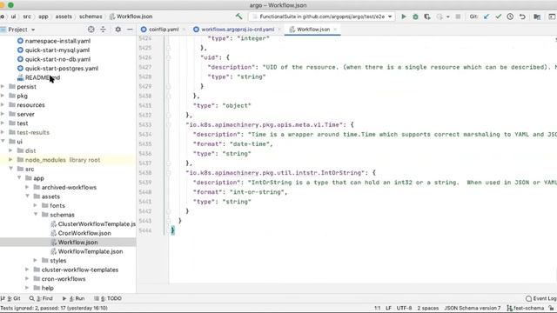Click the Build project hammer icon
The height and width of the screenshot is (313, 557).
point(238,17)
